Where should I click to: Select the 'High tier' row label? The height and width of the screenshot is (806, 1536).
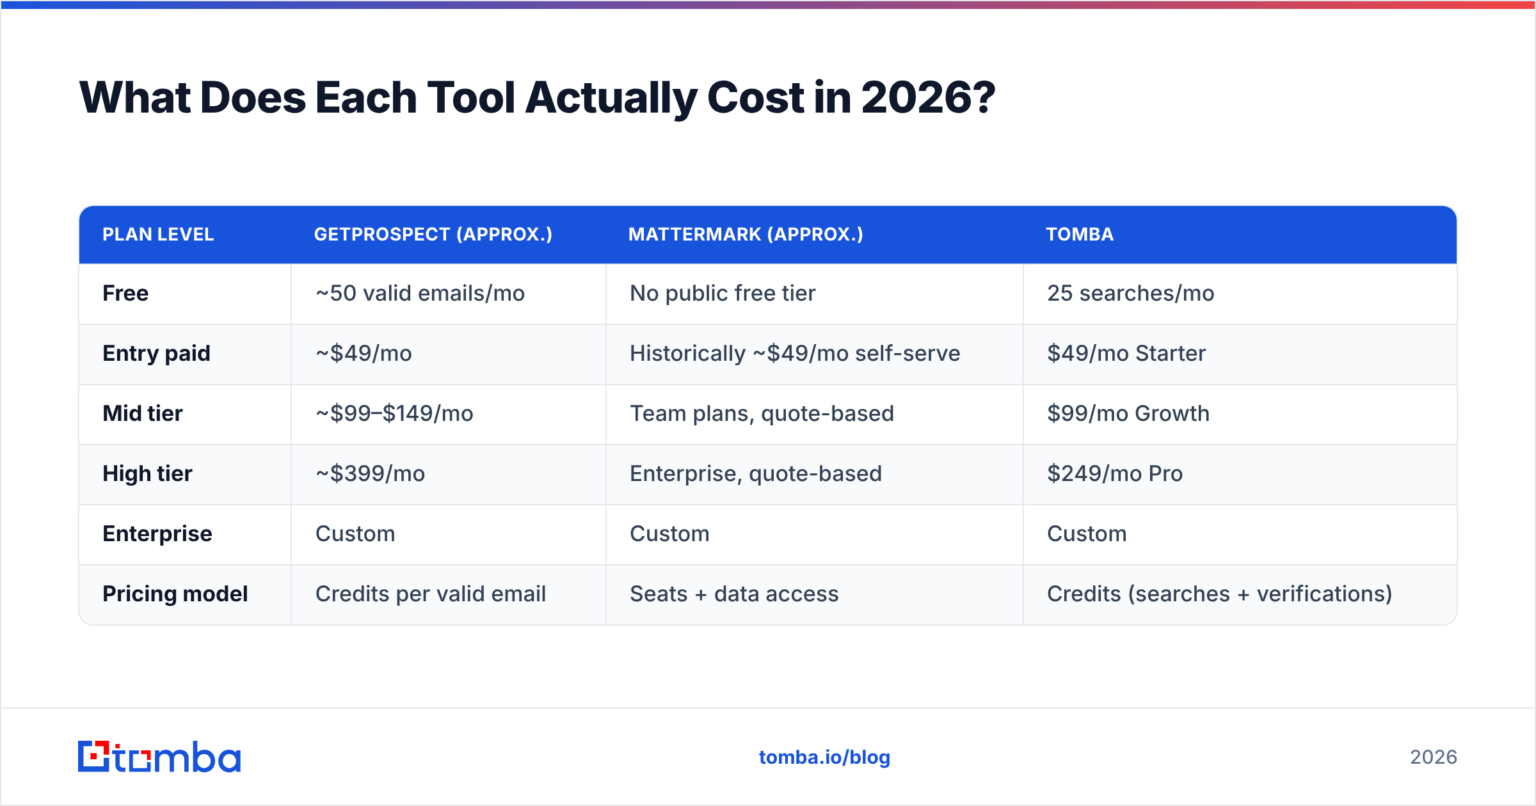147,473
